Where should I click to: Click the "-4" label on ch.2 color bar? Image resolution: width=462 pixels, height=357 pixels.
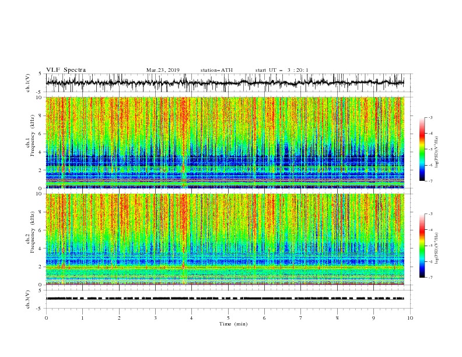(430, 230)
